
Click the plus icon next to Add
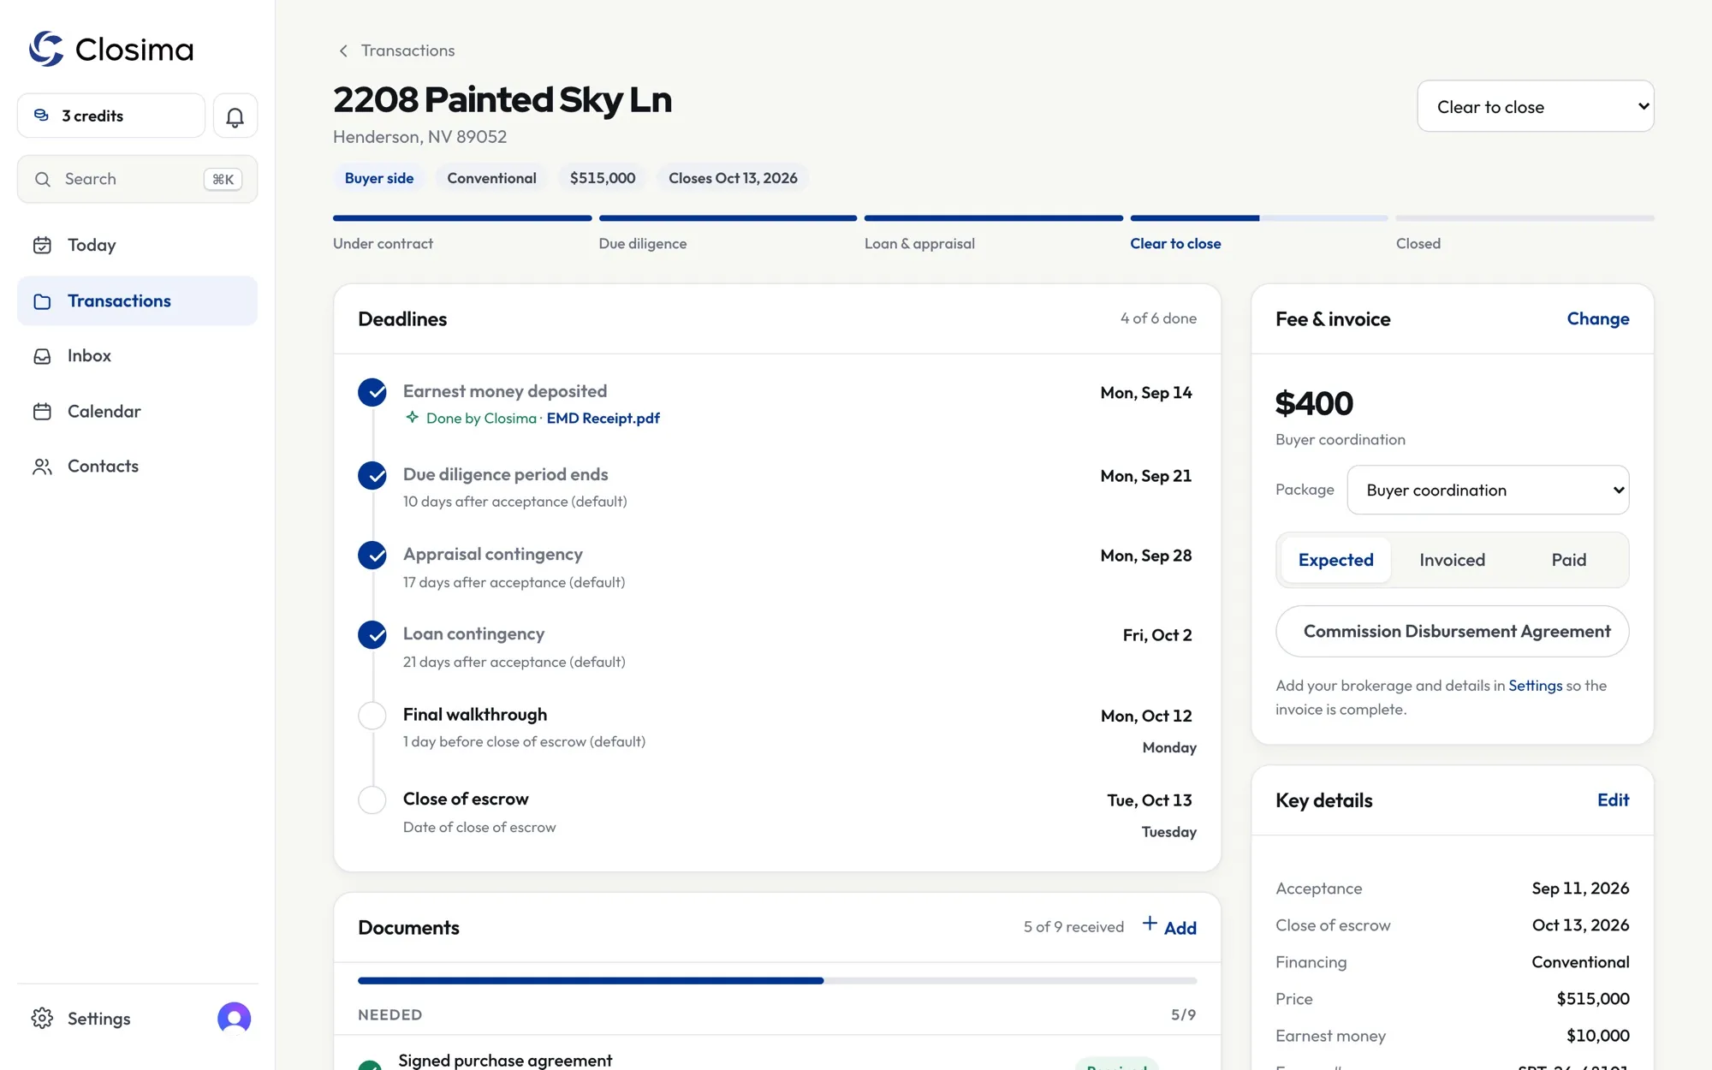[x=1150, y=924]
